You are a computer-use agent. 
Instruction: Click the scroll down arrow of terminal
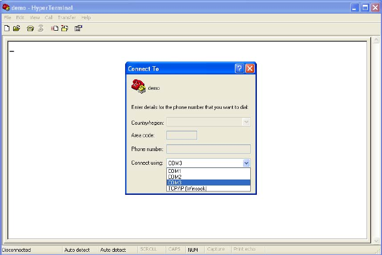pos(376,240)
